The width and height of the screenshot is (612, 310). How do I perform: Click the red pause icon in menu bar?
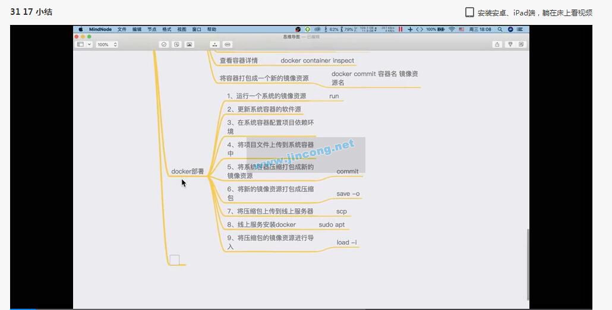400,29
